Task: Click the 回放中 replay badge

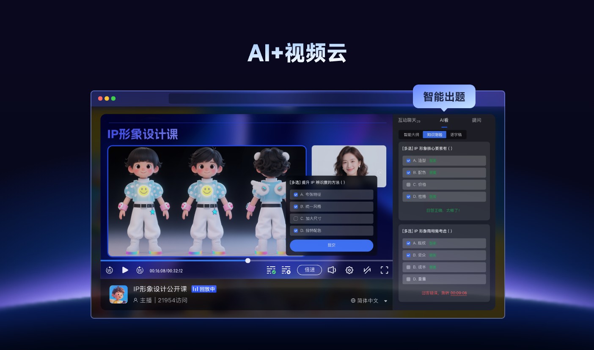Action: coord(204,289)
